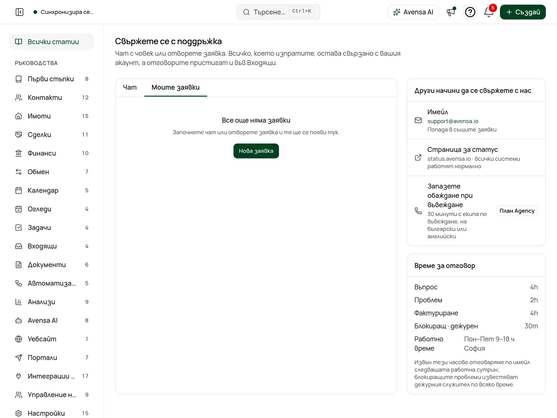Open the Сделки handshake icon
The image size is (557, 418).
pos(19,135)
